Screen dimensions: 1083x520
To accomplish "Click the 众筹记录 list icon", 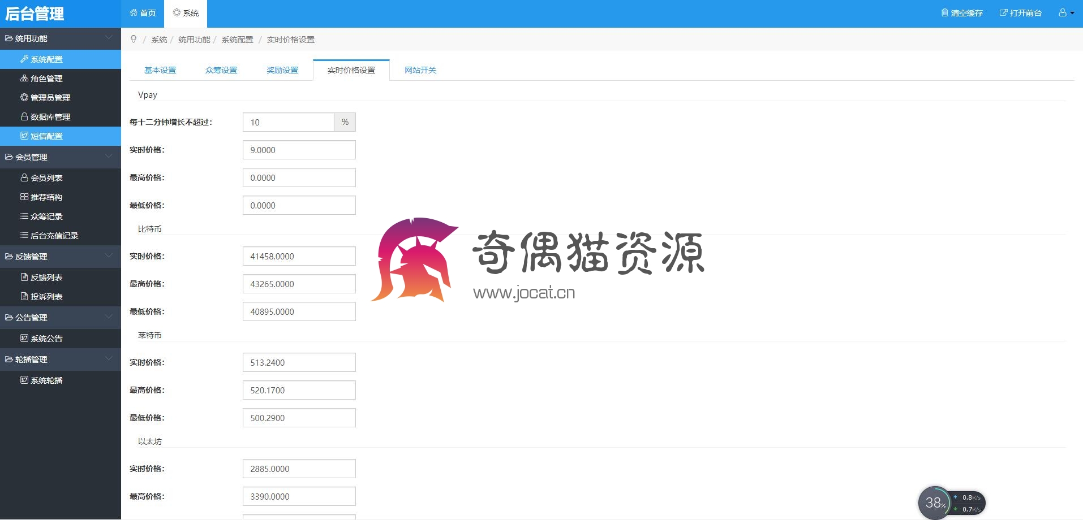I will coord(24,216).
